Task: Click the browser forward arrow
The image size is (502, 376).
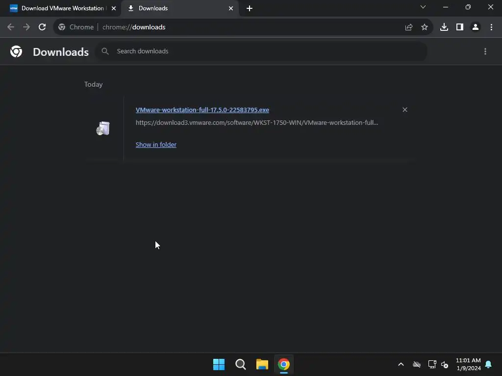Action: tap(26, 27)
